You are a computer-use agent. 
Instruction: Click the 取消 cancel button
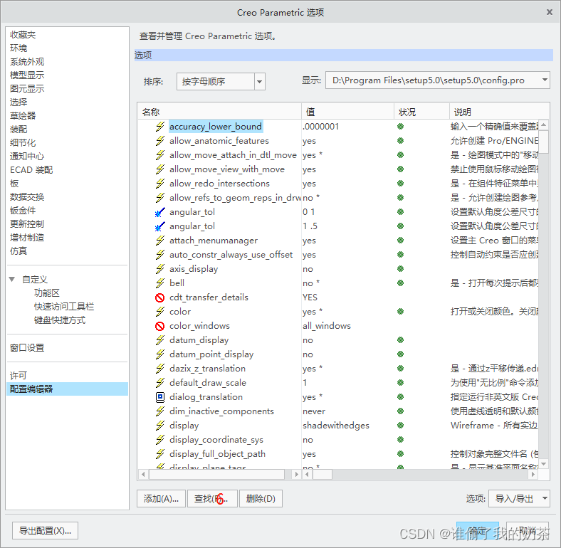pos(528,530)
